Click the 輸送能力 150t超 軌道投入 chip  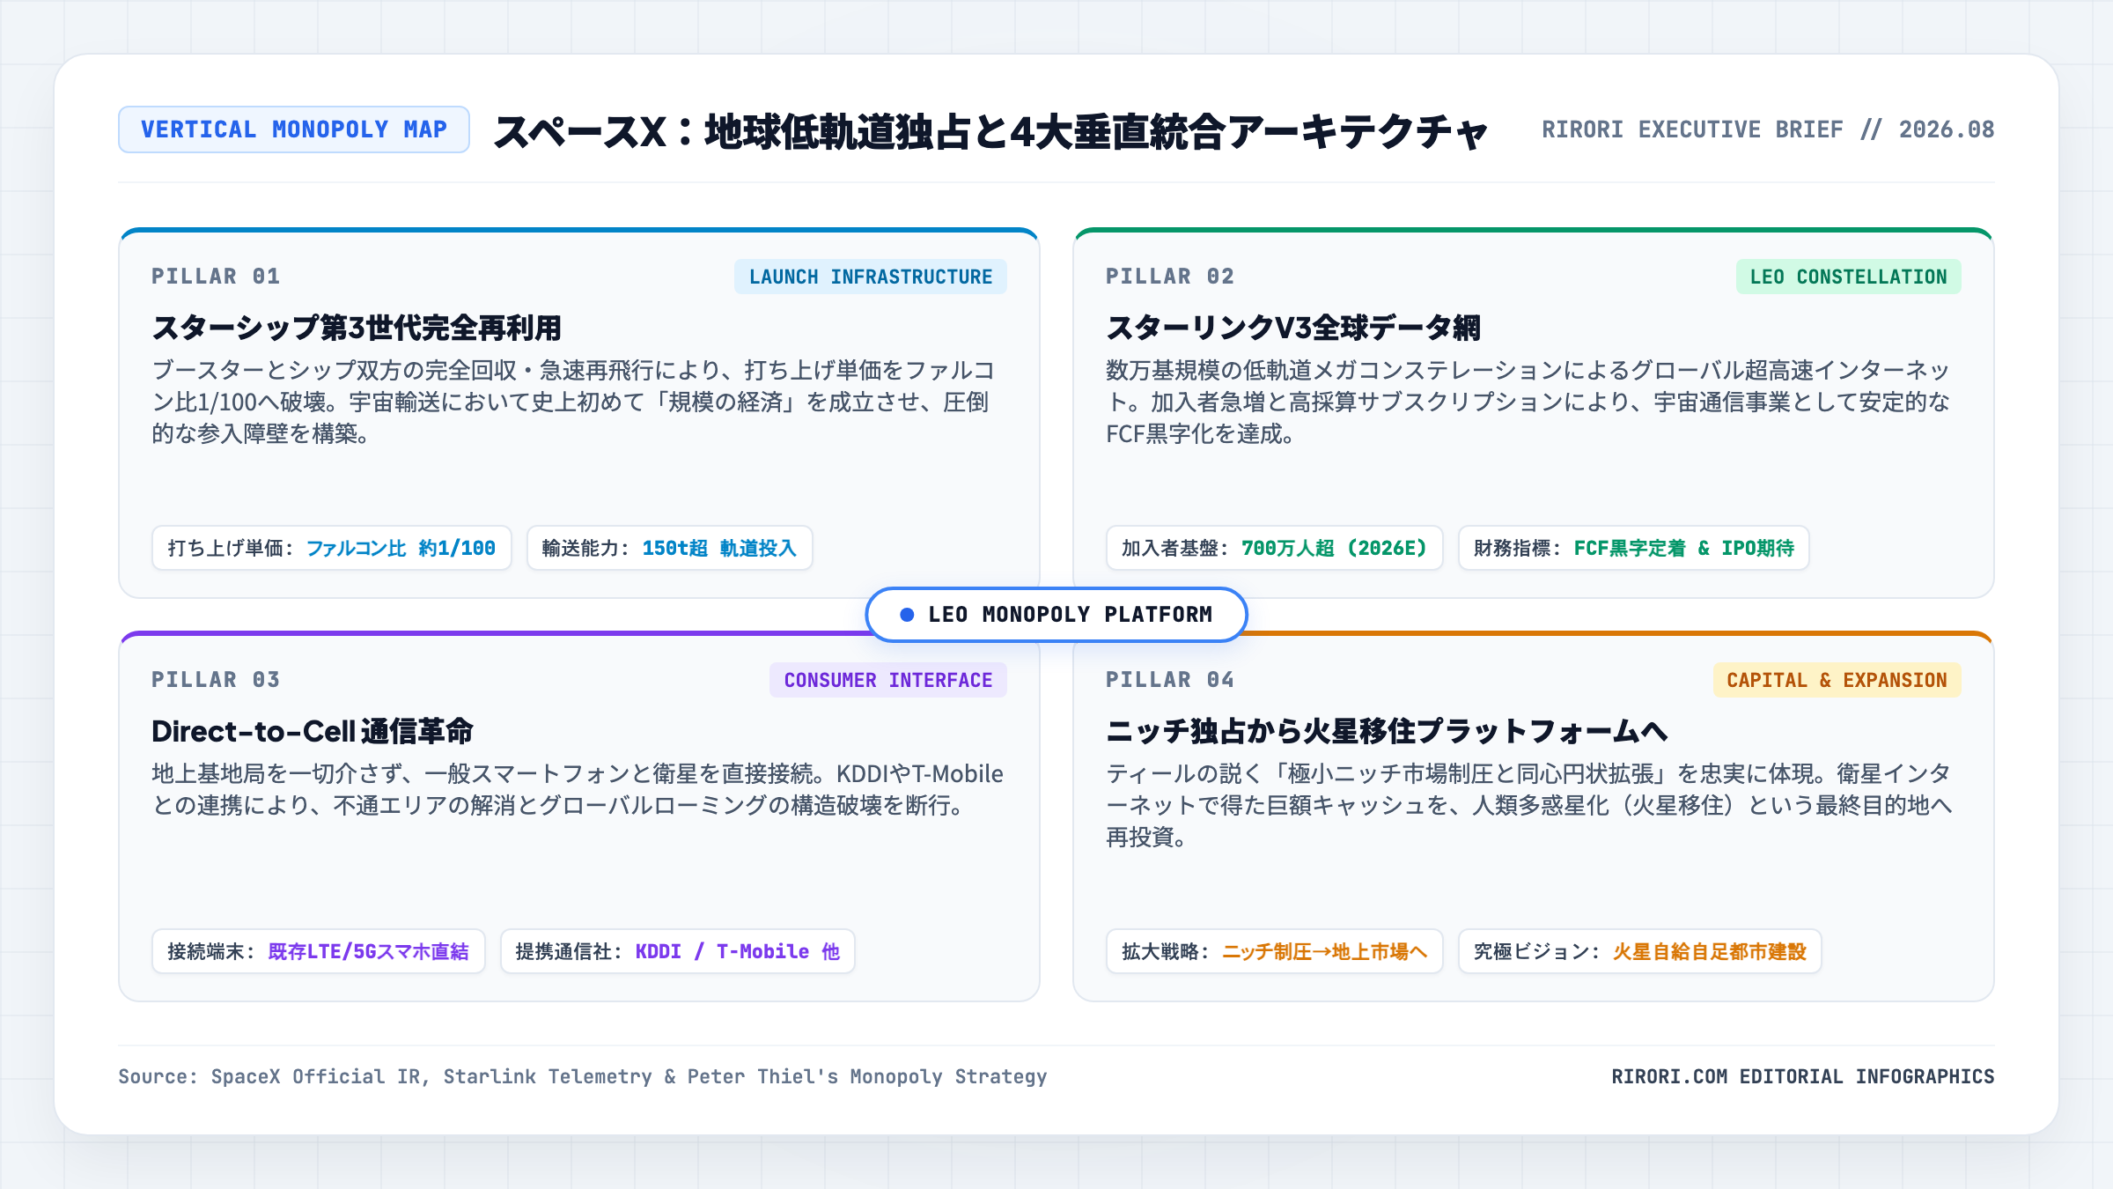coord(669,548)
